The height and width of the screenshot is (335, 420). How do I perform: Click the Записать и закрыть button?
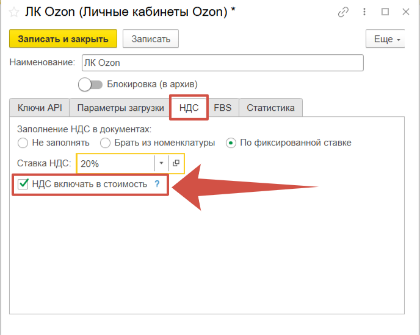point(63,39)
